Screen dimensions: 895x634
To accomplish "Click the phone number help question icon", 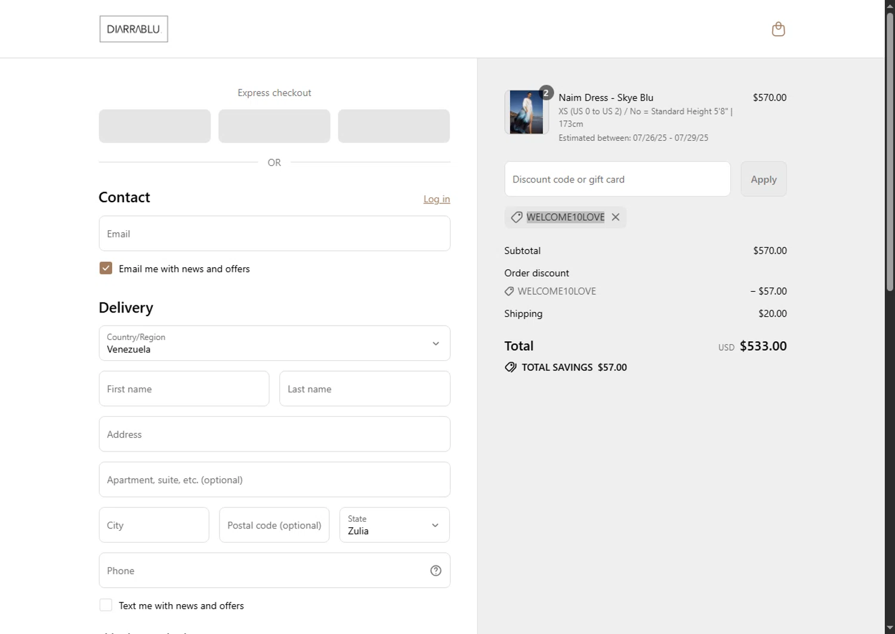I will 436,571.
